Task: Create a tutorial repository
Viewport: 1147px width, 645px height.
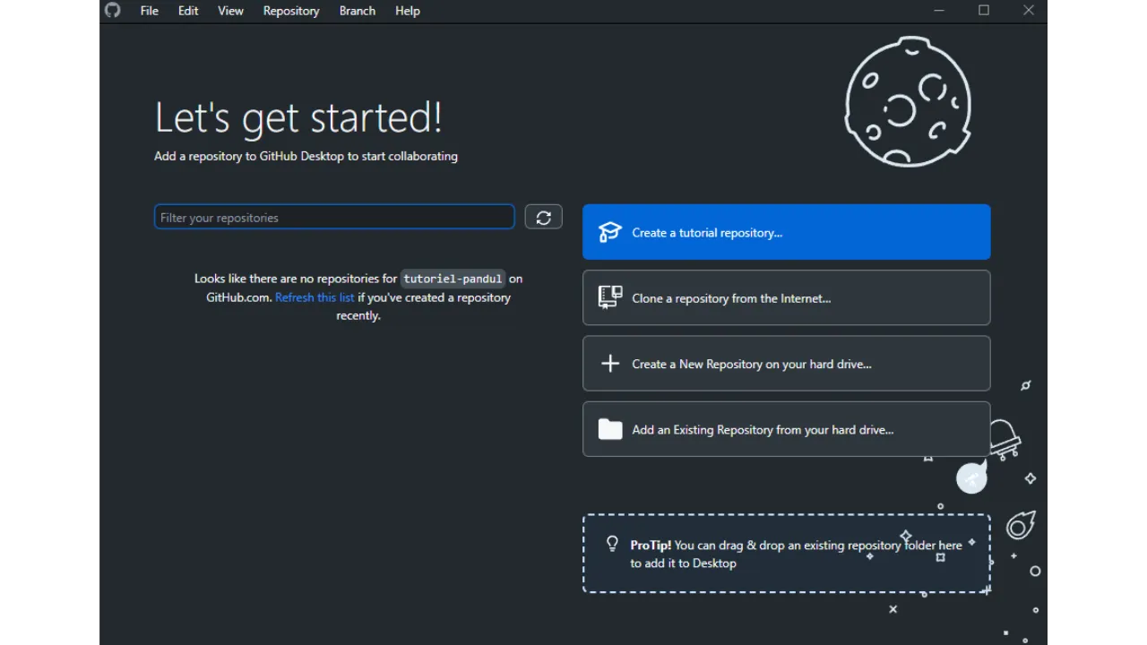Action: 787,232
